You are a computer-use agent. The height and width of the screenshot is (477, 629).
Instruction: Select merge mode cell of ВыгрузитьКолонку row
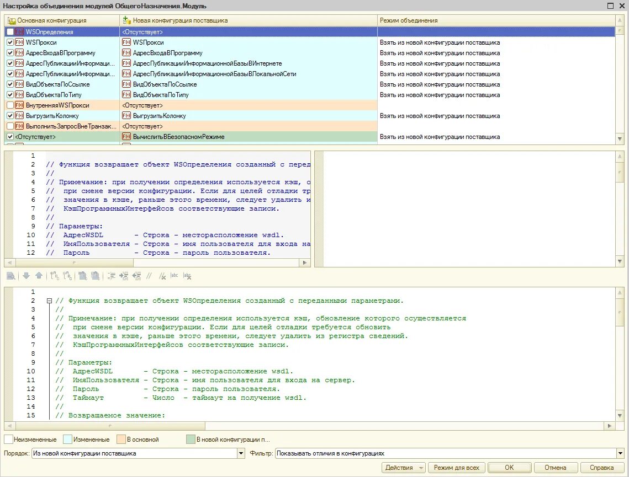496,115
